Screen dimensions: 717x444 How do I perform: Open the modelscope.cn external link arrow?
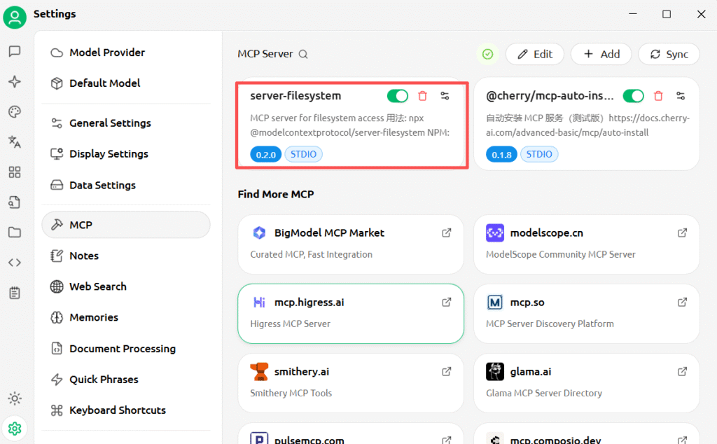[683, 233]
